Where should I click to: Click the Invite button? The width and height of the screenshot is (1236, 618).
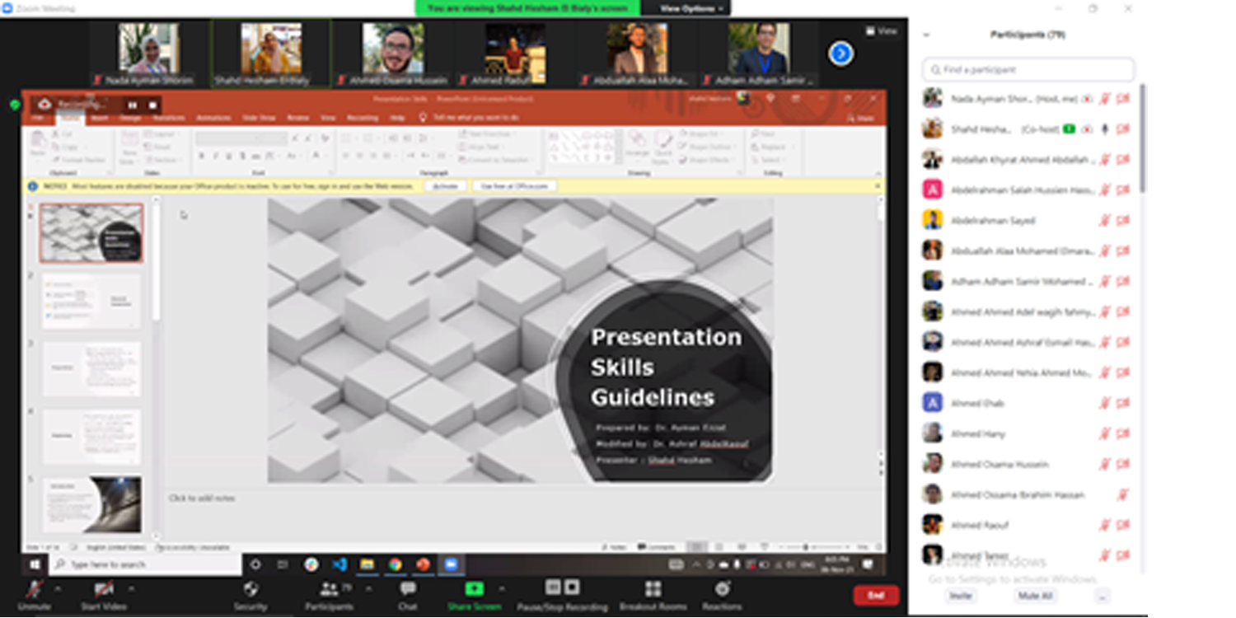coord(960,596)
